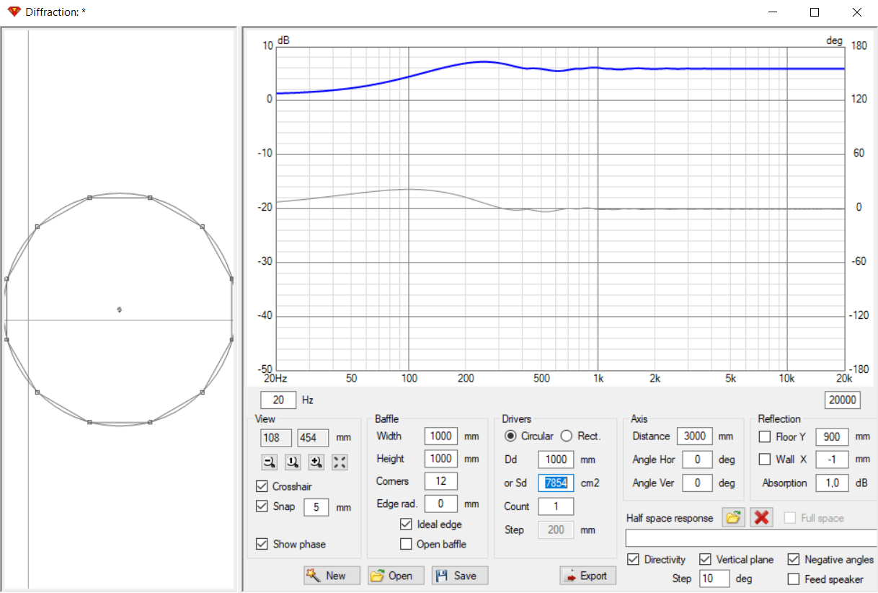Image resolution: width=878 pixels, height=593 pixels.
Task: Edit the Corners count field
Action: click(x=441, y=481)
